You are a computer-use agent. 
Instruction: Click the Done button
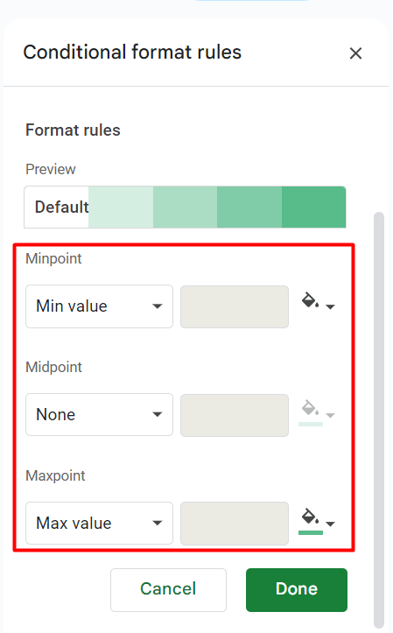pyautogui.click(x=297, y=590)
